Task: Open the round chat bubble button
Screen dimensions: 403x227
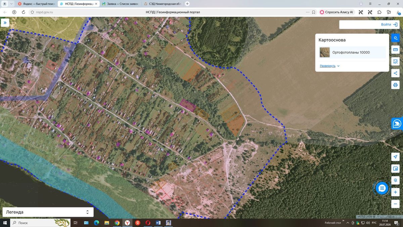Action: point(382,188)
